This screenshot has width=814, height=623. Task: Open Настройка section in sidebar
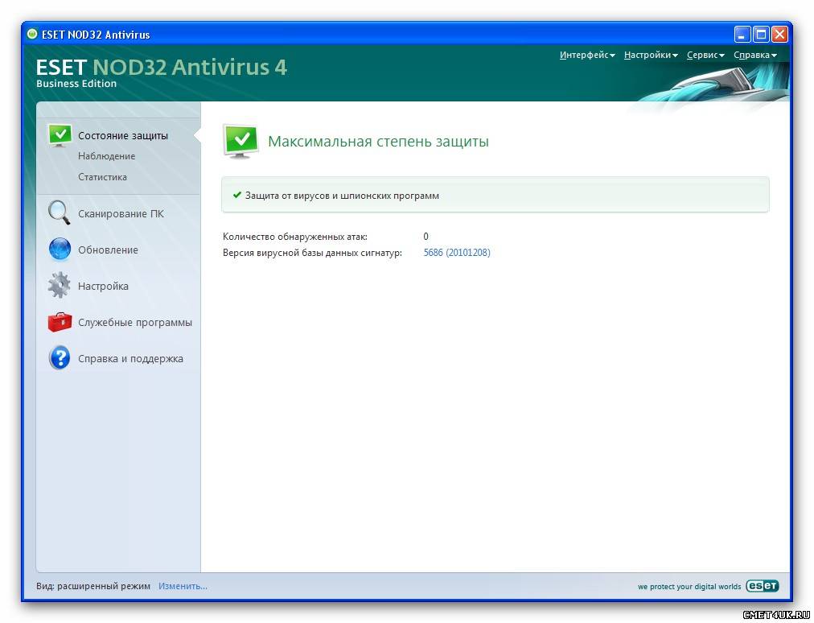coord(103,286)
